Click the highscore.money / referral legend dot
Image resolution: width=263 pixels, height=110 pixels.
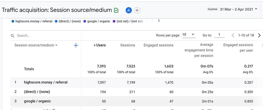pos(13,21)
